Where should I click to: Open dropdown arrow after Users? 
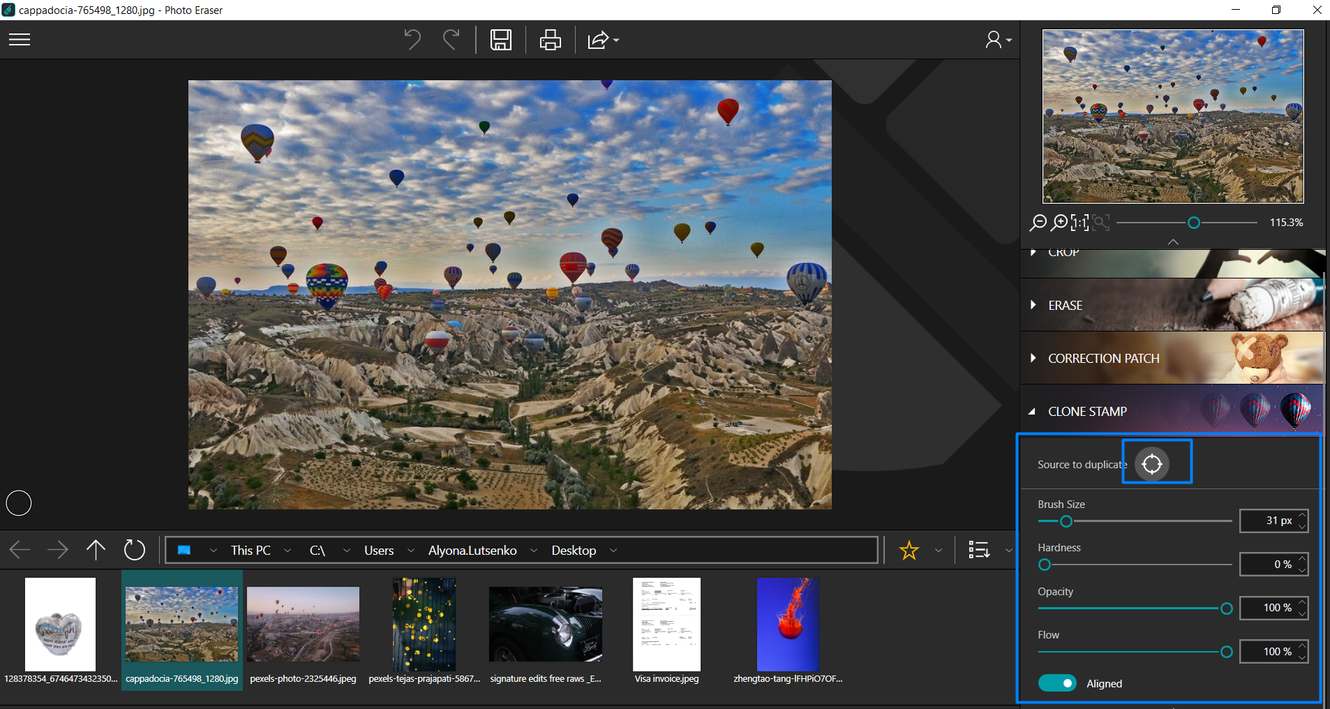tap(411, 551)
